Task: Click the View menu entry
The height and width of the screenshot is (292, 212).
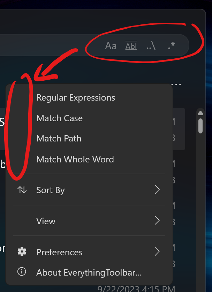Action: 45,221
